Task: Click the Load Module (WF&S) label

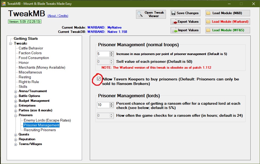Action: 228,30
